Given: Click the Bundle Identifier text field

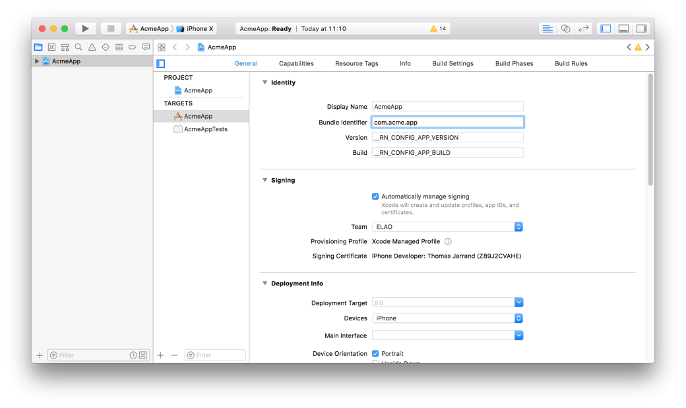Looking at the screenshot, I should 447,123.
